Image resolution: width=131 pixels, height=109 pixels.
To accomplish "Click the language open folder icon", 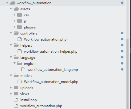I will pyautogui.click(x=16, y=57).
